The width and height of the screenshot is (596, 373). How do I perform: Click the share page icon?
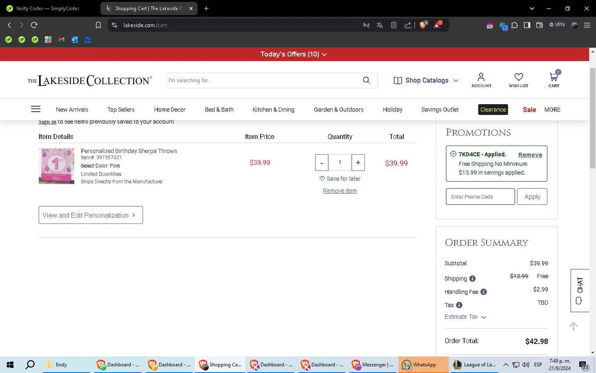point(408,25)
